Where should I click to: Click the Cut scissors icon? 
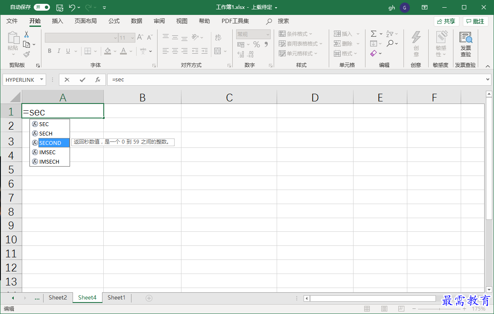point(26,34)
